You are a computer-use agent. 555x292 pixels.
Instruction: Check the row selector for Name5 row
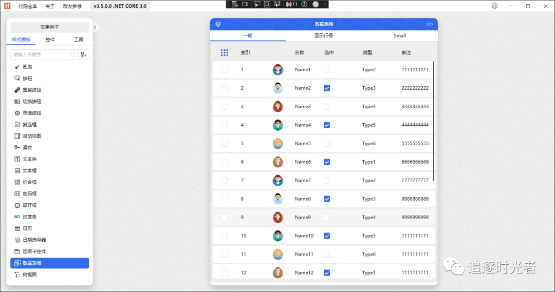coord(225,144)
